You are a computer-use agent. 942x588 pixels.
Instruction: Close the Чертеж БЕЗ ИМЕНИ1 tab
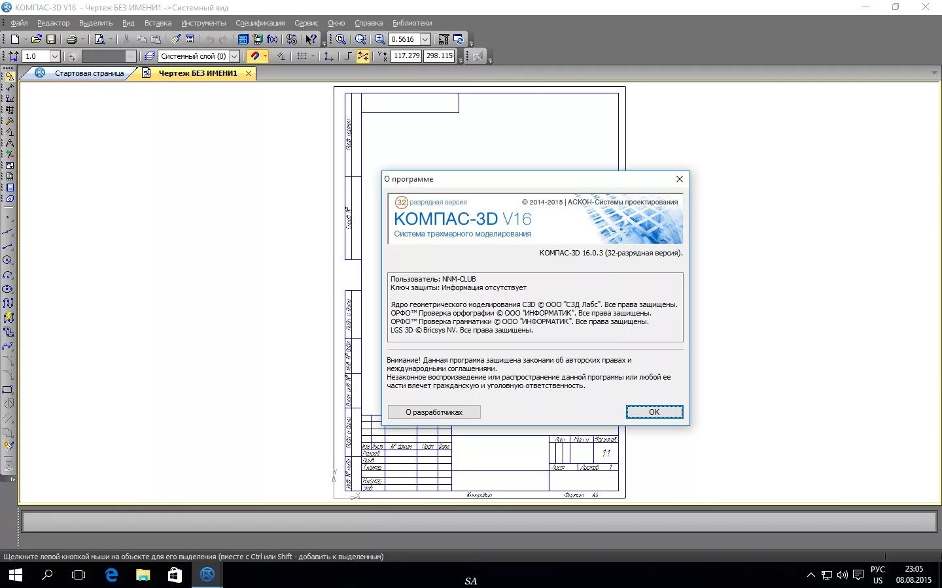[249, 73]
